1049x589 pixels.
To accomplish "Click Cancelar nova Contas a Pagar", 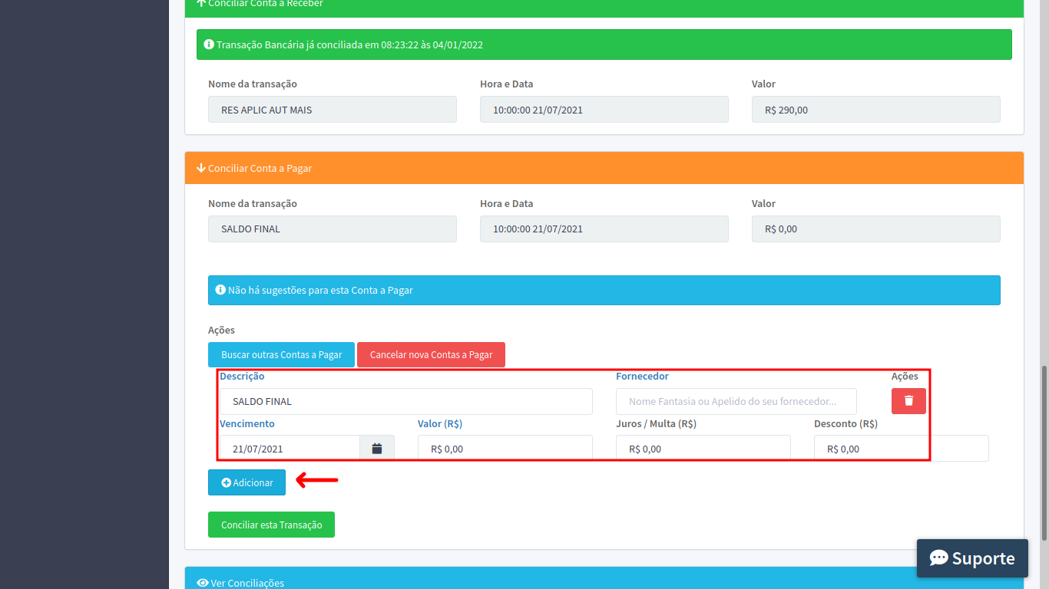I will (x=431, y=355).
